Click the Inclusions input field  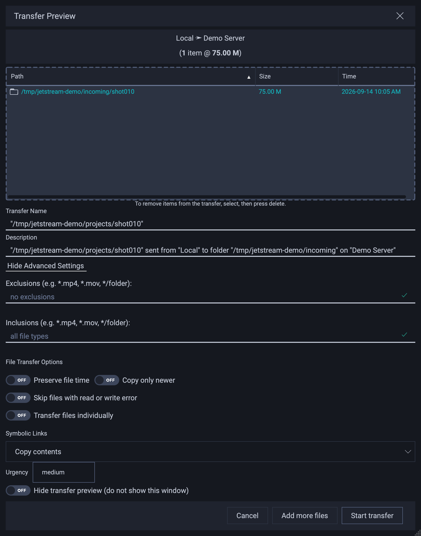(210, 336)
